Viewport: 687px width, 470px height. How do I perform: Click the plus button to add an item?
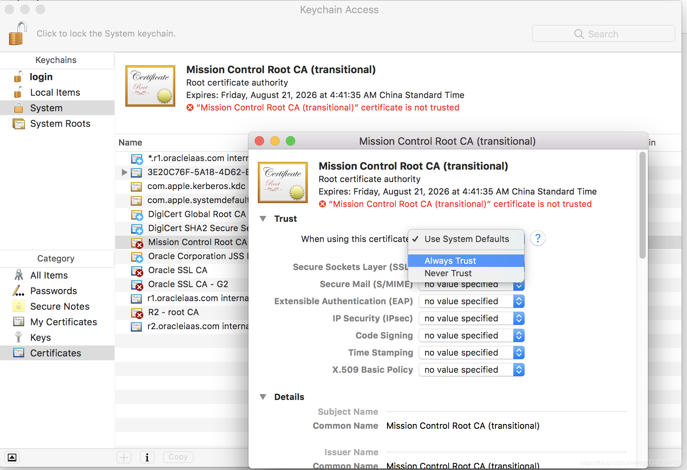tap(124, 457)
